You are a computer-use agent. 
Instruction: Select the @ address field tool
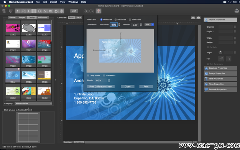coord(61,11)
